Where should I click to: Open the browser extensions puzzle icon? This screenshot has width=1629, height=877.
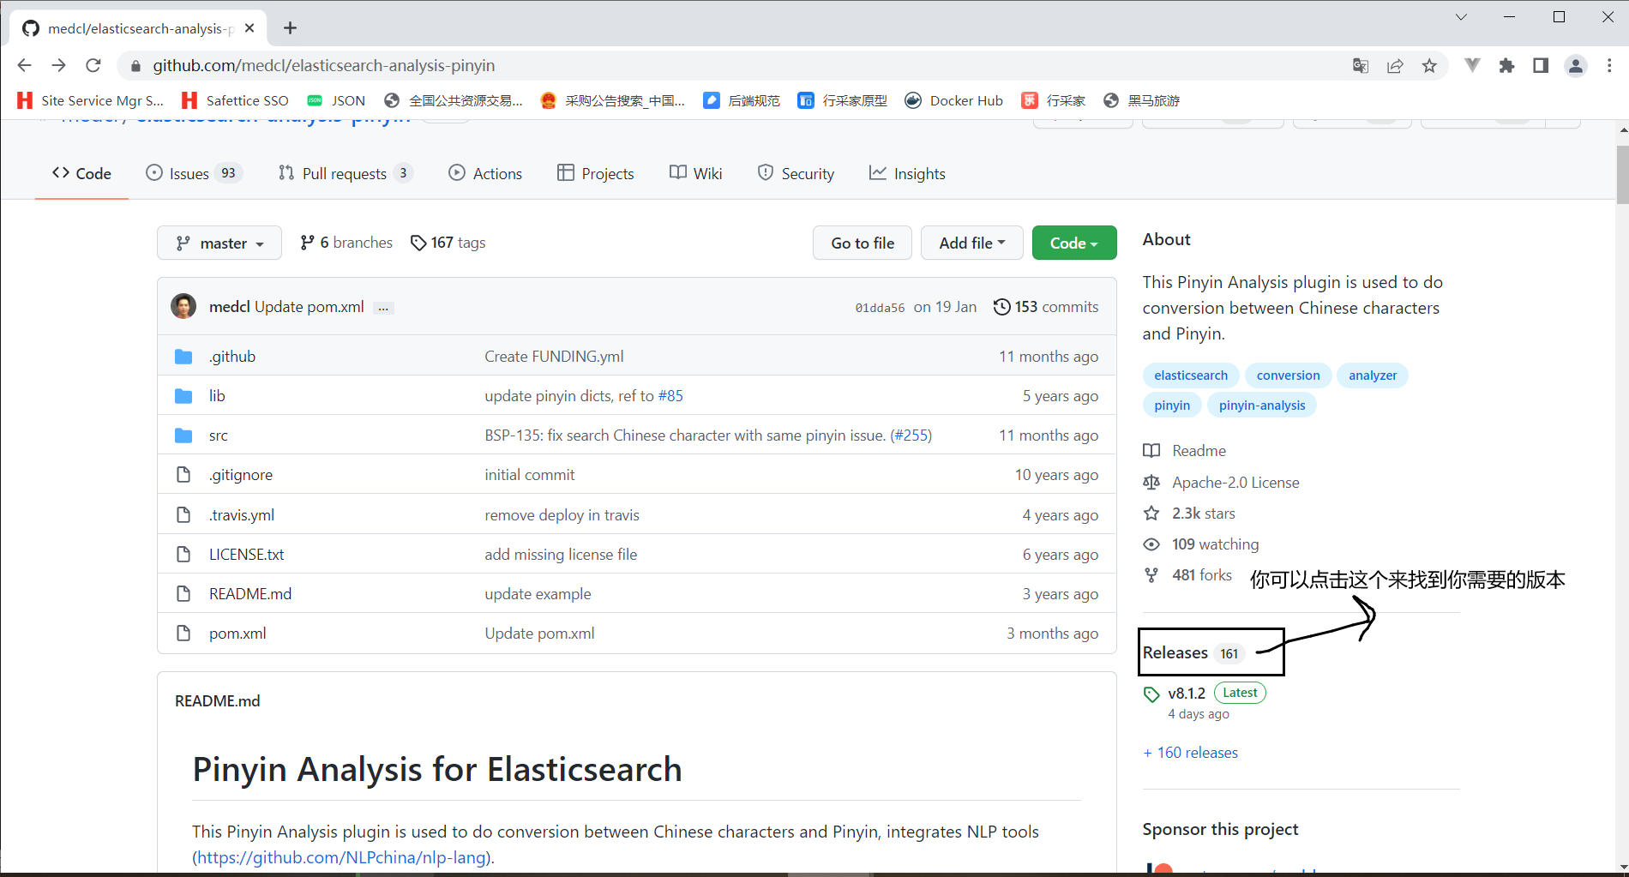click(x=1506, y=65)
